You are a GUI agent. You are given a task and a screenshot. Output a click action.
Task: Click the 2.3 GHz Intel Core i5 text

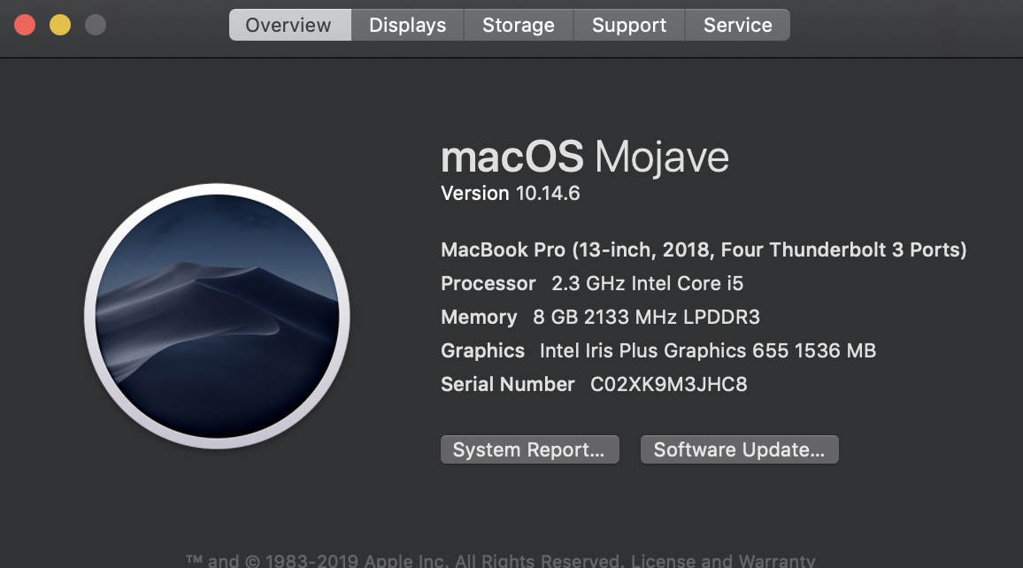click(647, 283)
